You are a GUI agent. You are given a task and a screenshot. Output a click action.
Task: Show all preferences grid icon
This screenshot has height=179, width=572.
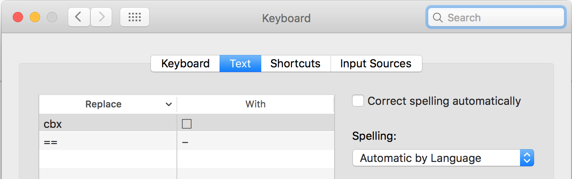[134, 17]
